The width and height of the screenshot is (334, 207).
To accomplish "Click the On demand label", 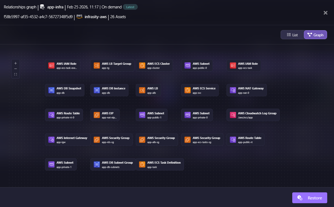I will [x=111, y=7].
